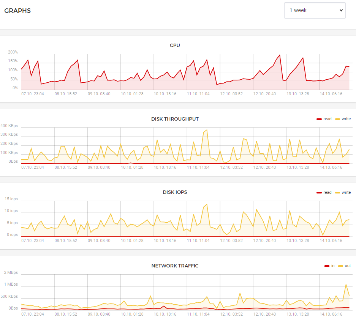The image size is (356, 316).
Task: Click the 10 iops axis label
Action: 11,211
